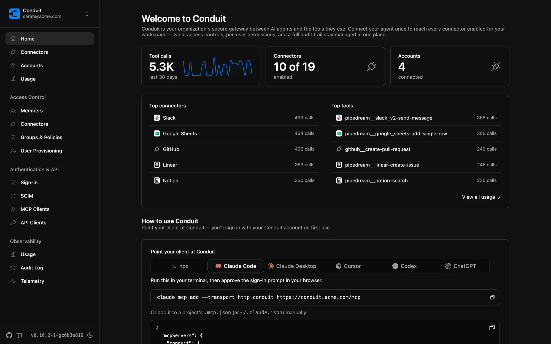The image size is (551, 344).
Task: Open the Tool calls stat card
Action: (201, 66)
